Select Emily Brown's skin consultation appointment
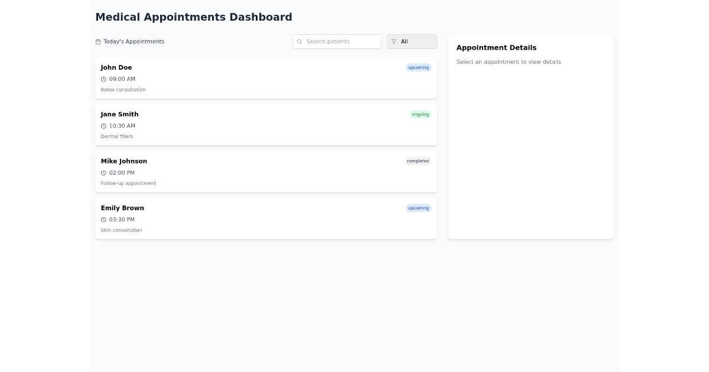The image size is (709, 372). [x=266, y=218]
